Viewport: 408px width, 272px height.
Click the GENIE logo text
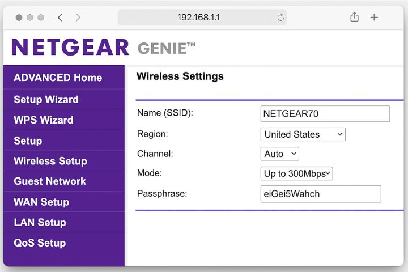coord(167,48)
